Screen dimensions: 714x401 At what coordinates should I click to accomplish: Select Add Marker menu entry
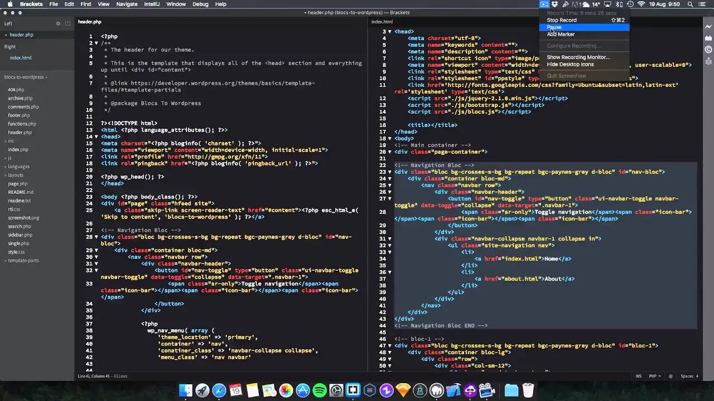pyautogui.click(x=584, y=35)
